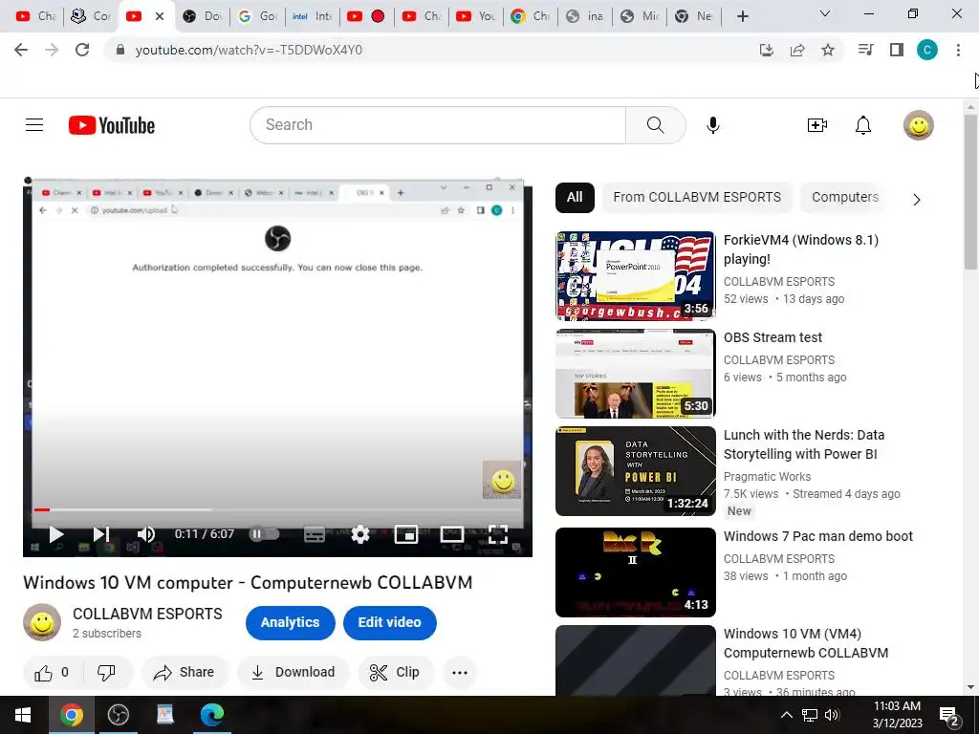Open the player settings gear

coord(360,534)
